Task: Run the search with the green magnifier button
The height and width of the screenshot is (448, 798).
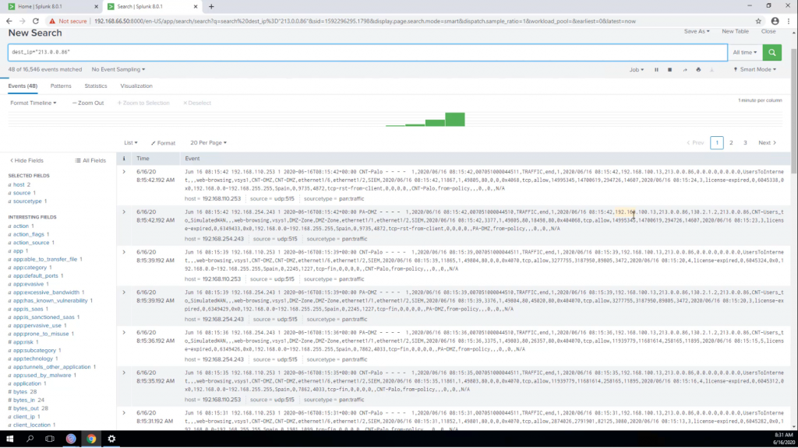Action: pyautogui.click(x=772, y=52)
